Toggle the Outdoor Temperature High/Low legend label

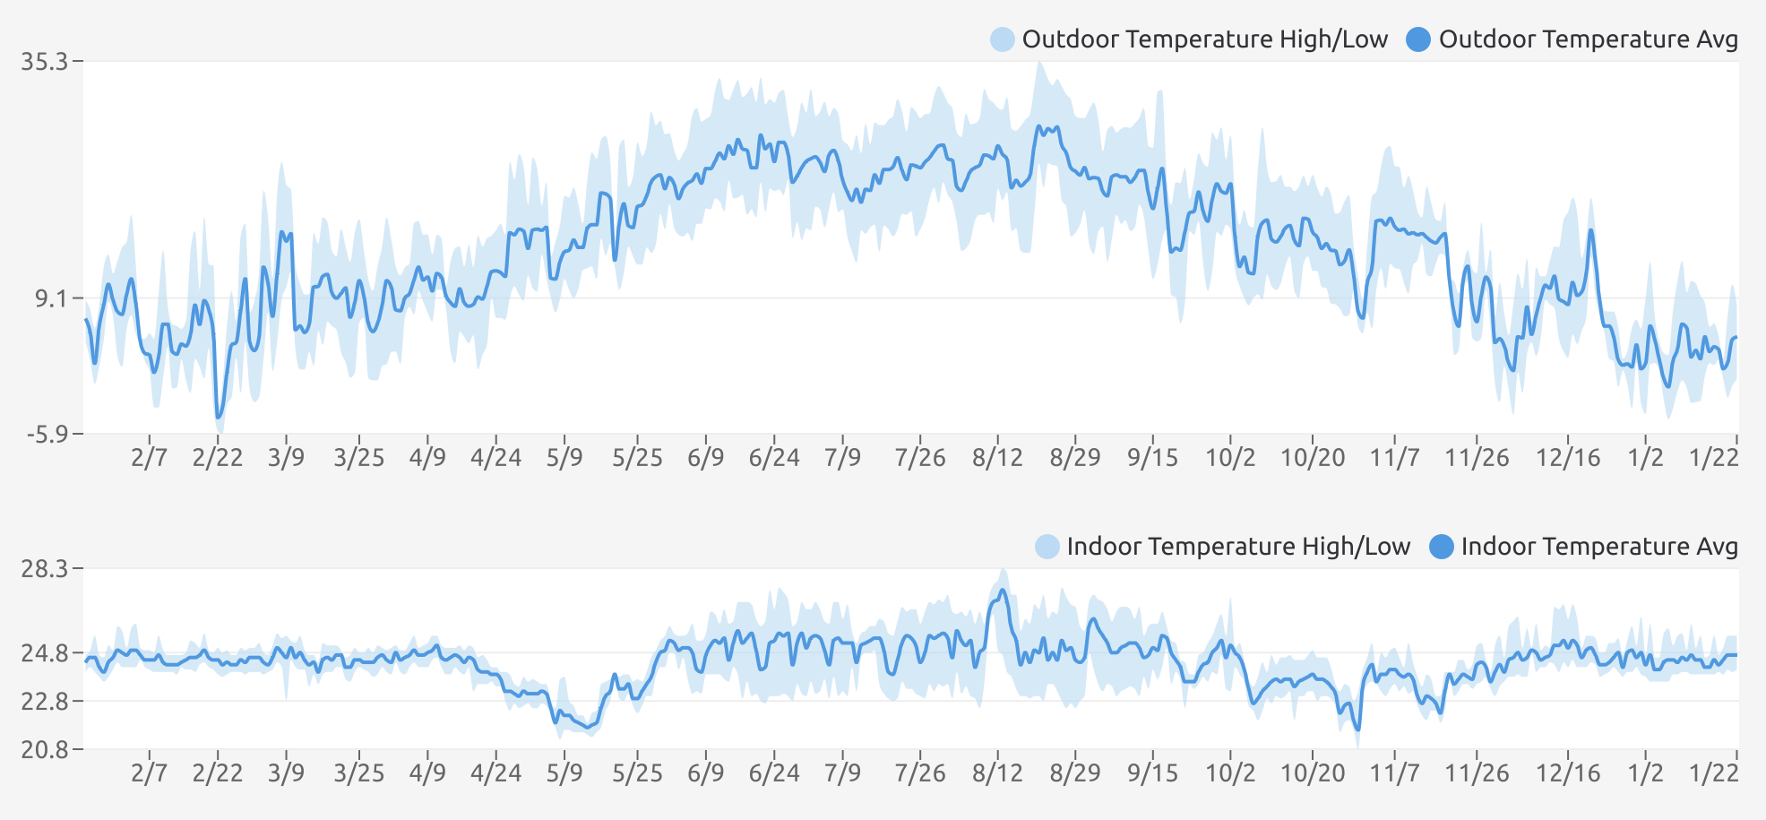1204,39
